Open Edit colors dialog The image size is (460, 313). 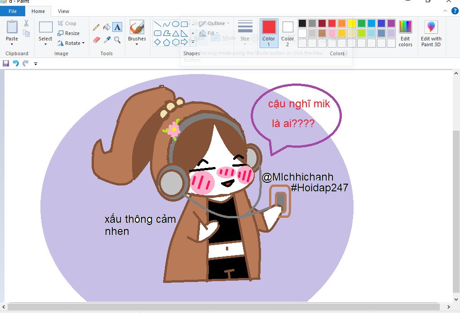pyautogui.click(x=406, y=33)
